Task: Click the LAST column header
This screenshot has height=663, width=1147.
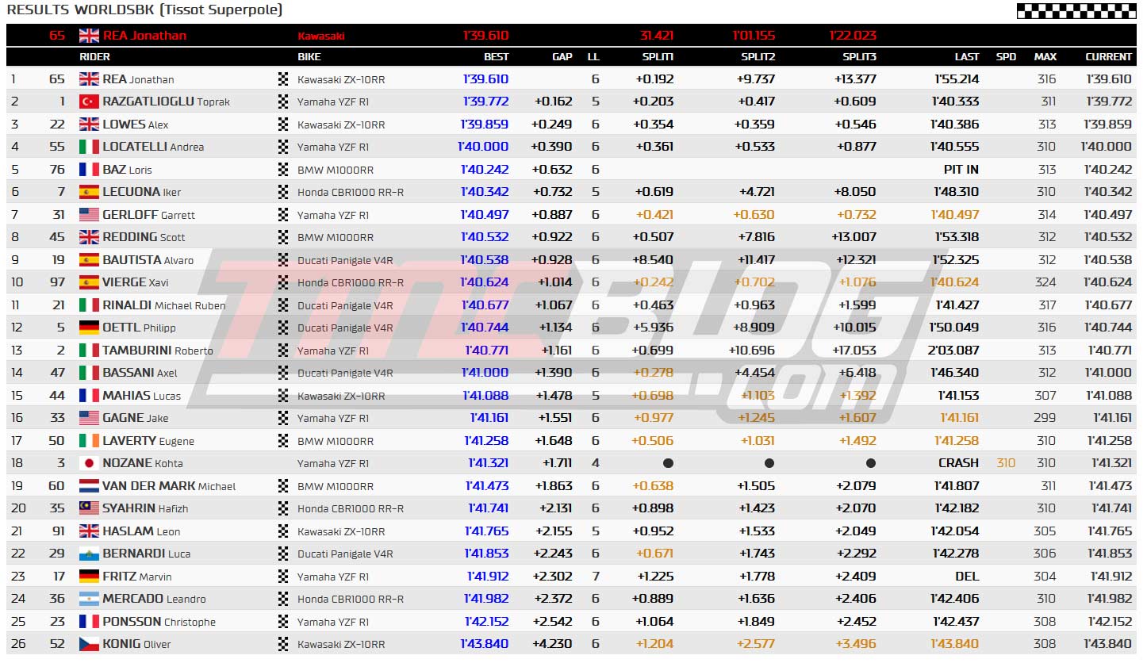Action: 967,57
